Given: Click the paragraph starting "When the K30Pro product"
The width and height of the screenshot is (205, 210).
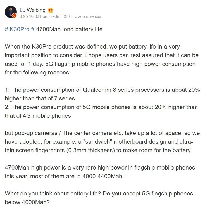Looking at the screenshot, I should click(x=102, y=60).
